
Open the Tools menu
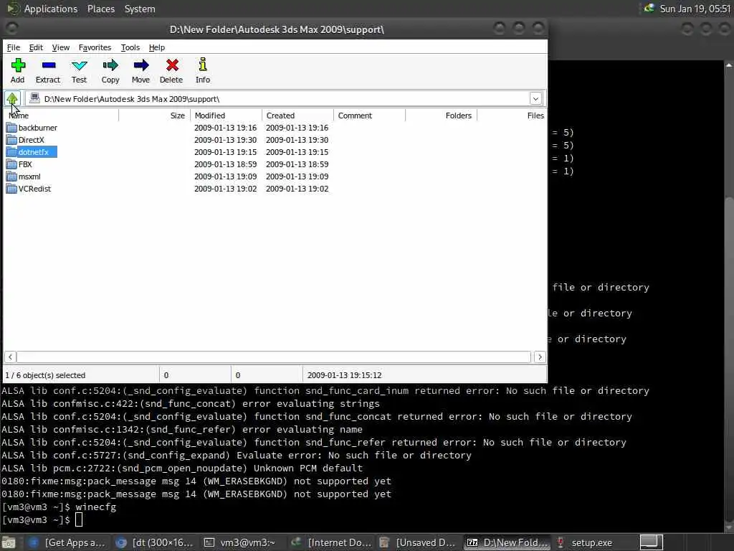click(x=130, y=47)
